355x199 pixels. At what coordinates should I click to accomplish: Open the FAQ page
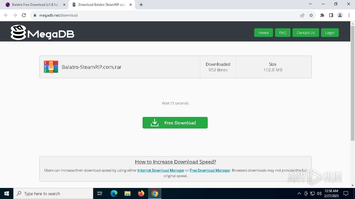click(x=283, y=33)
